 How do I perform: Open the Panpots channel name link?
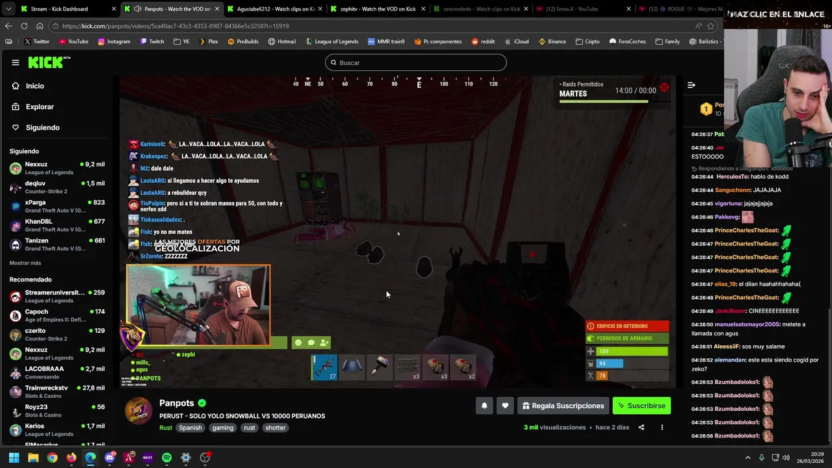177,403
